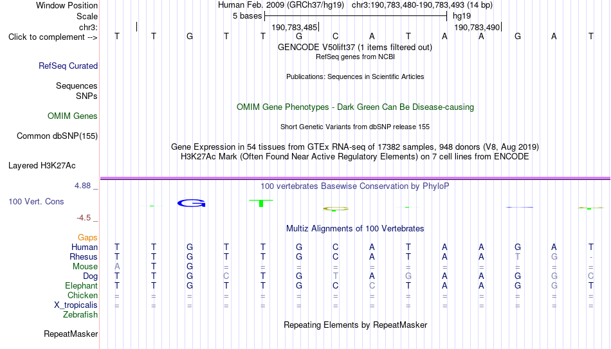Image resolution: width=611 pixels, height=349 pixels.
Task: Click the '5 bases' scale bar
Action: pos(356,16)
